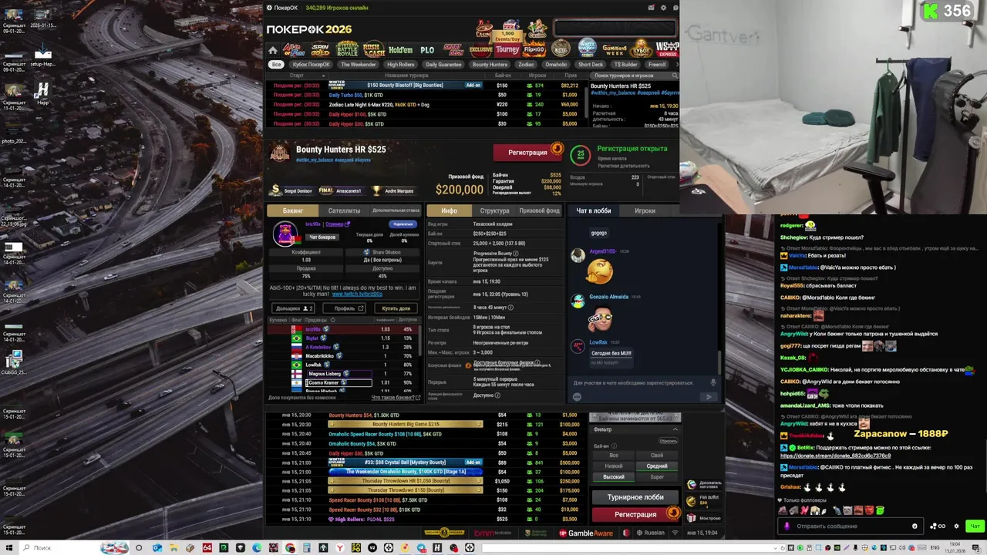Screen dimensions: 987x555
Task: Toggle 'Super' buy-in filter
Action: click(657, 476)
